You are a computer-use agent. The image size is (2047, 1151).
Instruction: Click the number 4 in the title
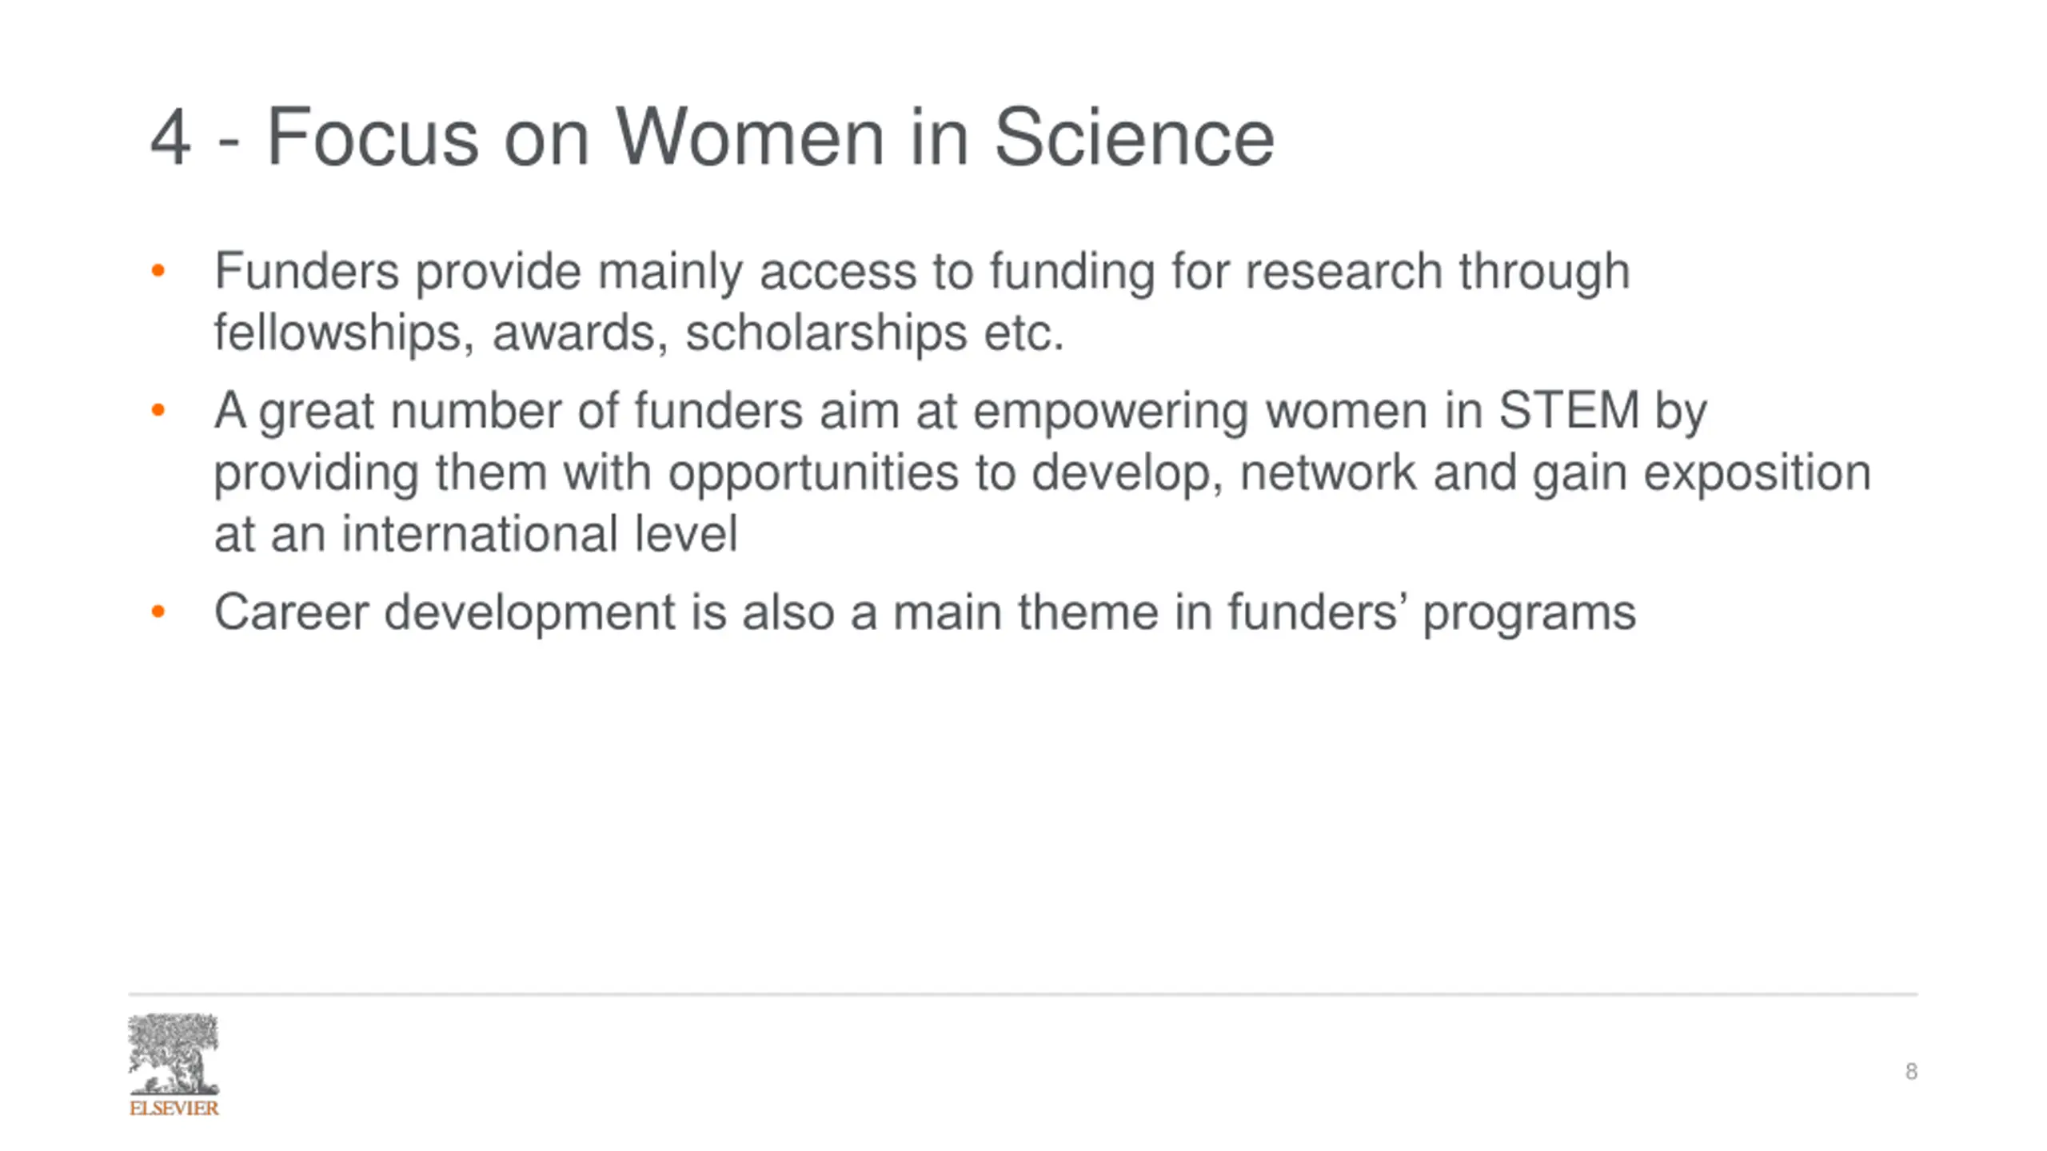pos(170,138)
